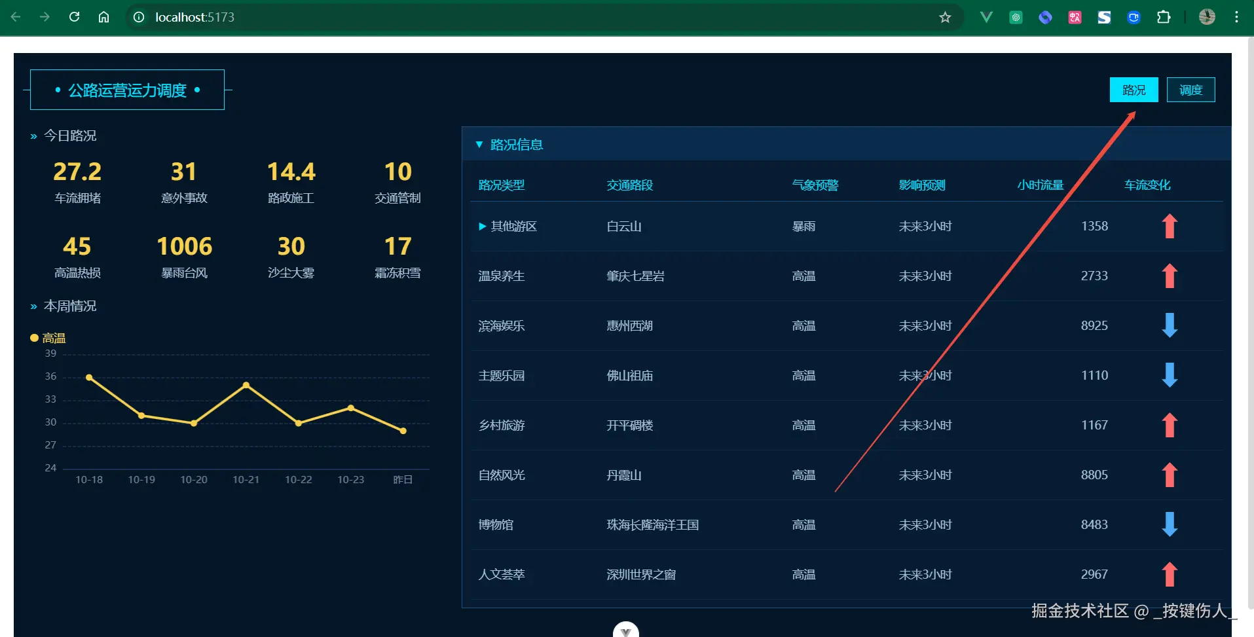Click the 31 意外事故 value

184,172
